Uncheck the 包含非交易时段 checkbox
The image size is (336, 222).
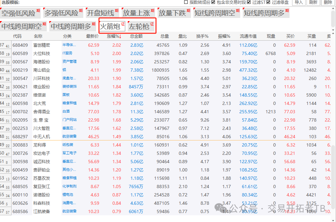213,2
